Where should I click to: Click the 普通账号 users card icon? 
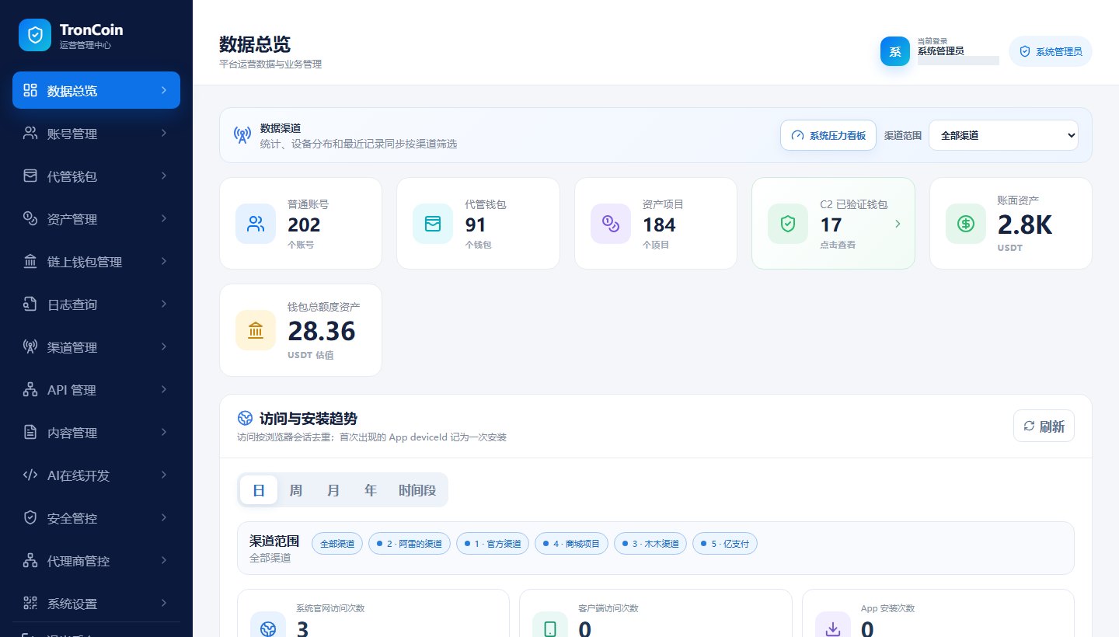(256, 224)
